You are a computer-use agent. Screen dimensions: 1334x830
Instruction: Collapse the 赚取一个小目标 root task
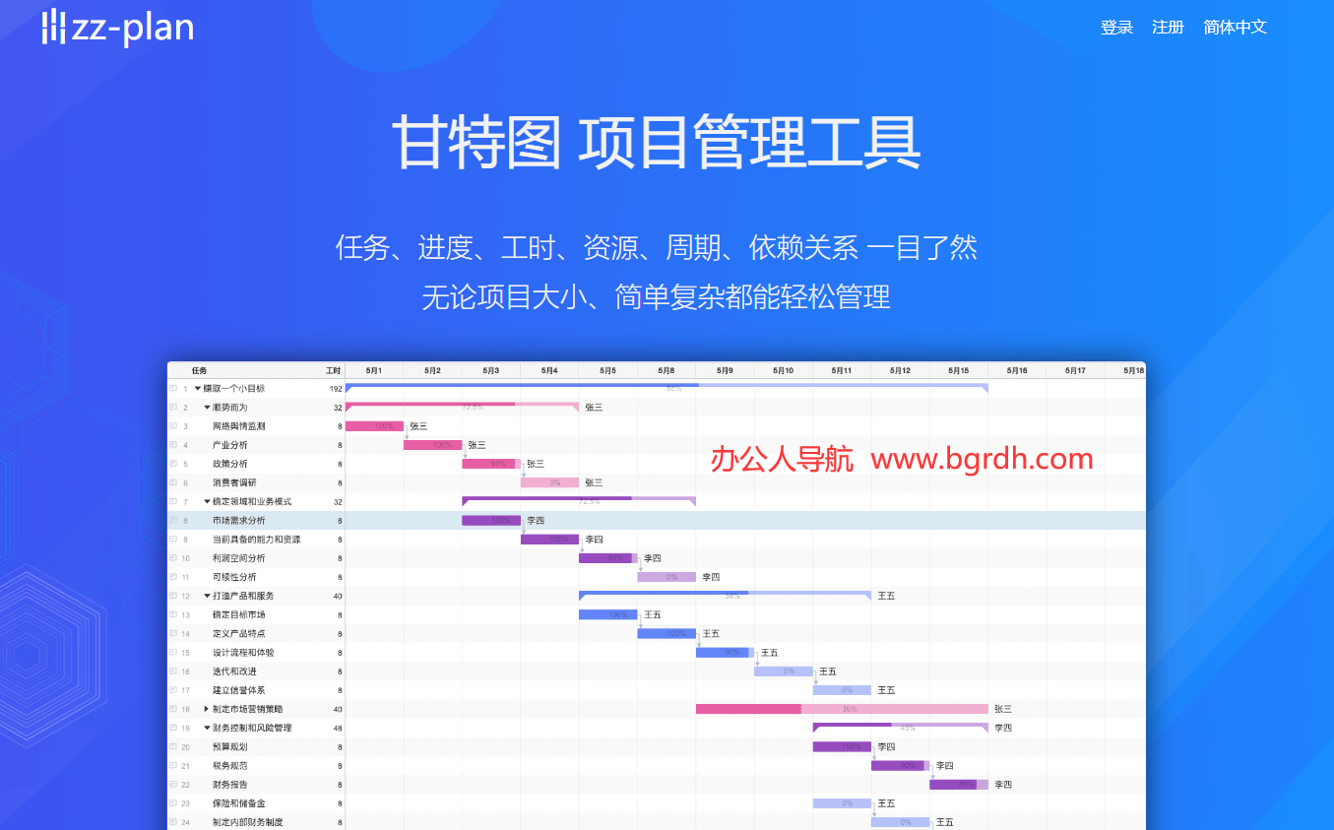(x=198, y=389)
